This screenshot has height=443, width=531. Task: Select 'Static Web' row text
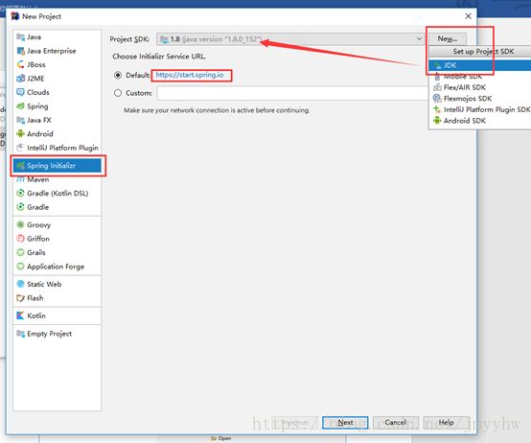[44, 284]
